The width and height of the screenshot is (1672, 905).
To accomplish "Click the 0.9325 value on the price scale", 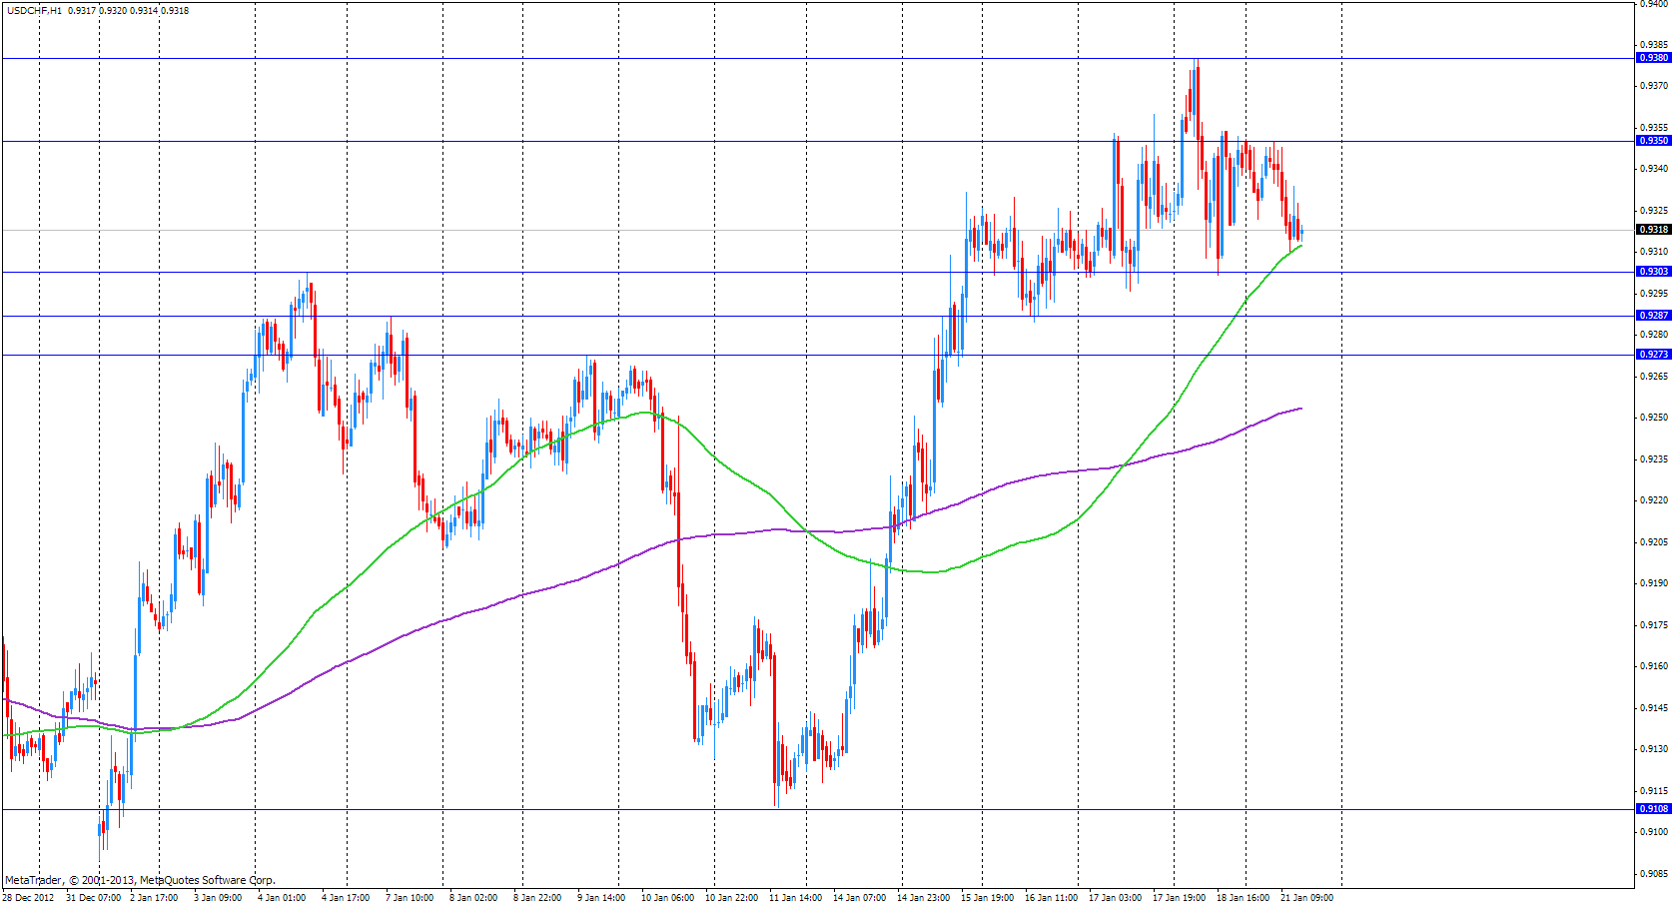I will click(1654, 211).
